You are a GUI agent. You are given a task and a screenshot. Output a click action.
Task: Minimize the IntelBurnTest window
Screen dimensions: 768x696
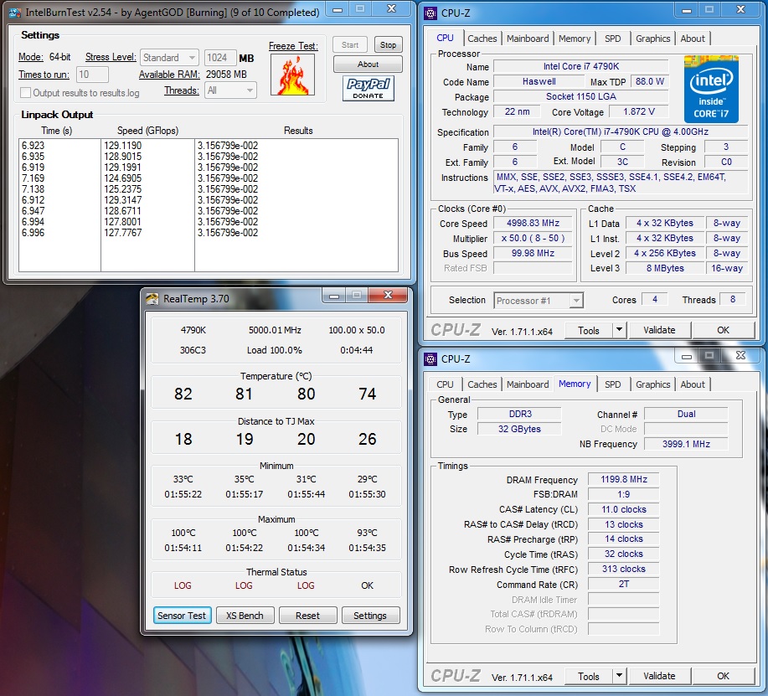tap(338, 9)
